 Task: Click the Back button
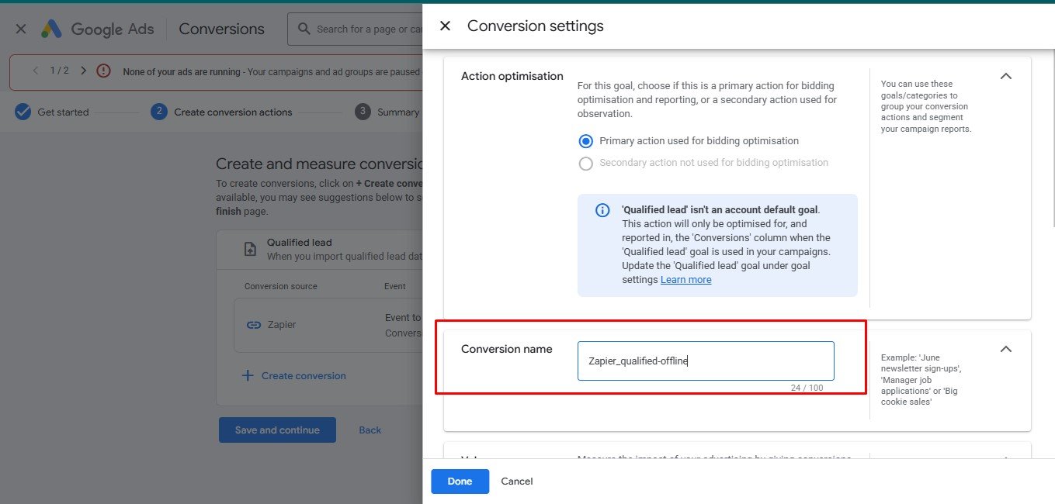coord(370,430)
